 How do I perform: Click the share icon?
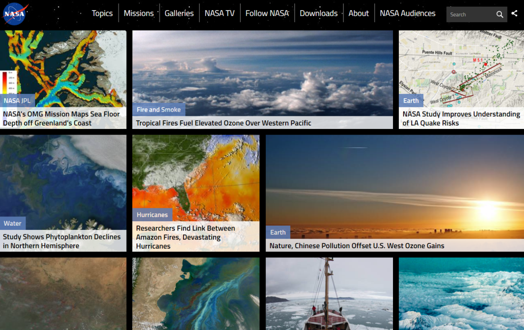(x=514, y=14)
